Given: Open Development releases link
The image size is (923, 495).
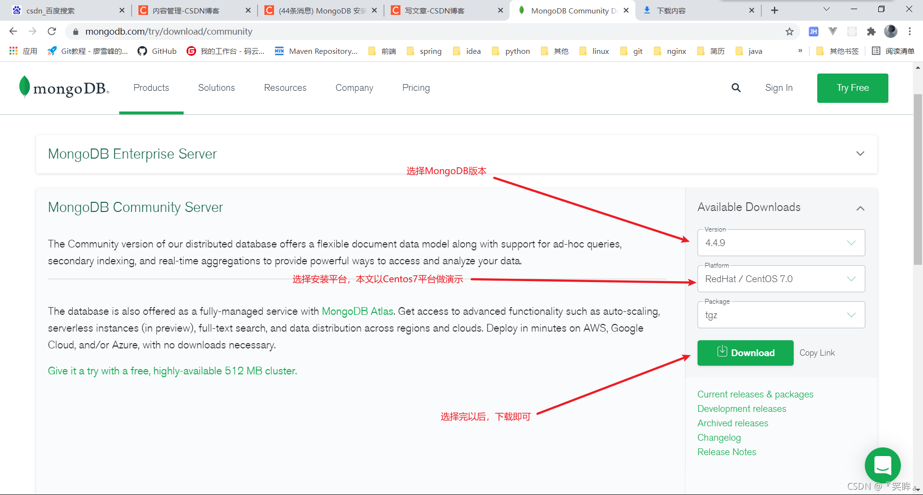Looking at the screenshot, I should [x=742, y=408].
